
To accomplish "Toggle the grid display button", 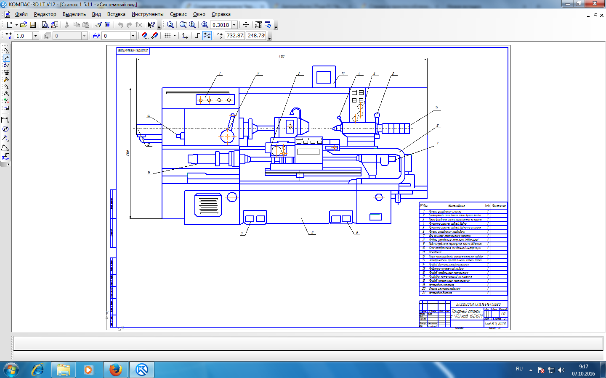I will [167, 36].
